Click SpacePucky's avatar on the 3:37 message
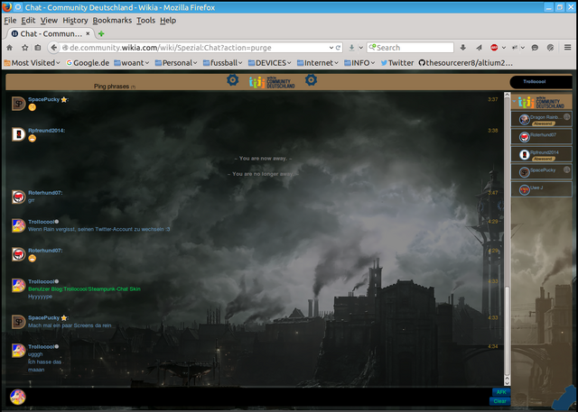 click(x=18, y=104)
